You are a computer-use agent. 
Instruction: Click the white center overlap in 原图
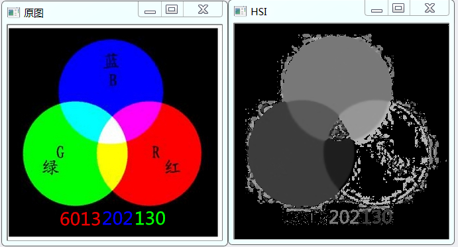[x=113, y=131]
